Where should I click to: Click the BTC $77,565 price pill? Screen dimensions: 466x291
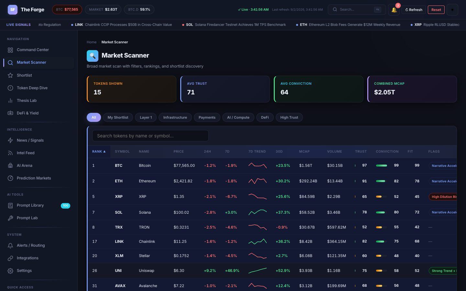[67, 10]
